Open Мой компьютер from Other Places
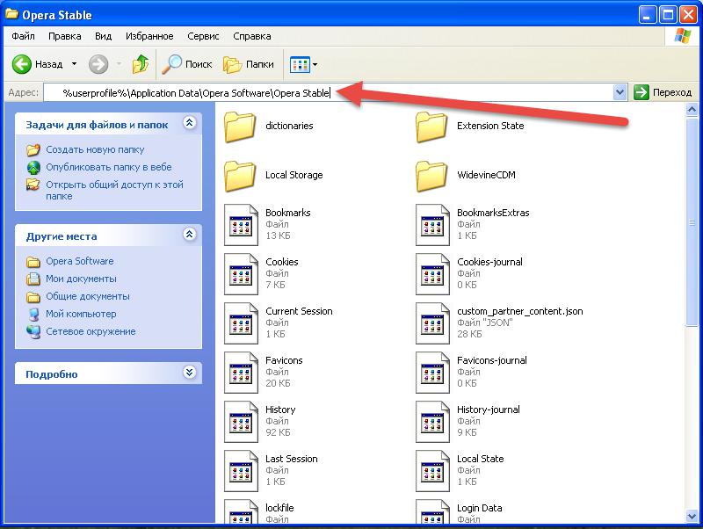This screenshot has height=529, width=703. point(81,314)
